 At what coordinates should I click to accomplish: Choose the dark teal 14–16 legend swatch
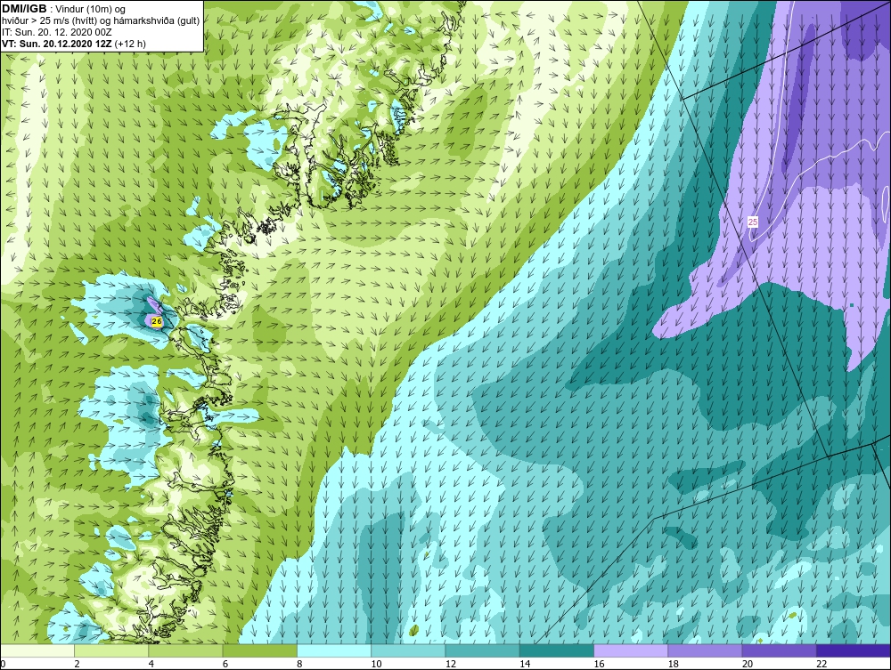[557, 650]
